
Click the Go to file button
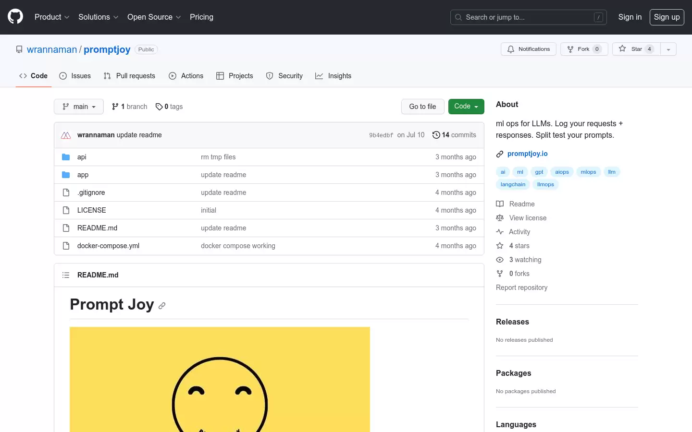point(422,107)
